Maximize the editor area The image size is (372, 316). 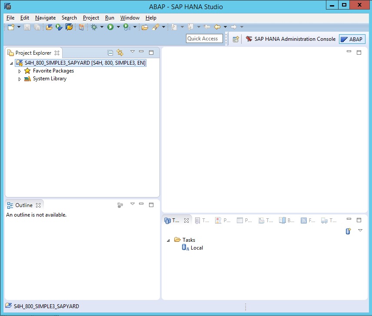tap(359, 53)
